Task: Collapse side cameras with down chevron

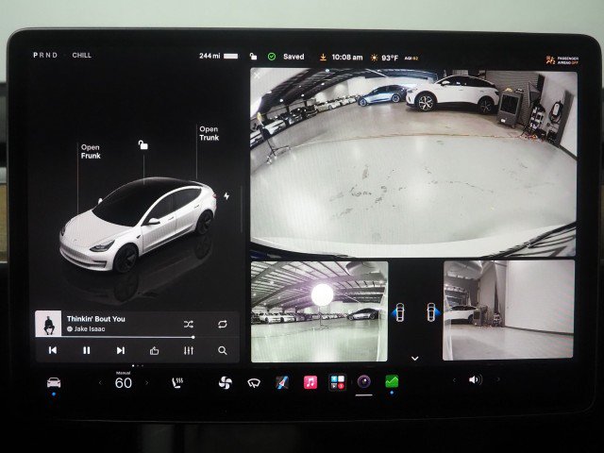Action: [x=415, y=359]
